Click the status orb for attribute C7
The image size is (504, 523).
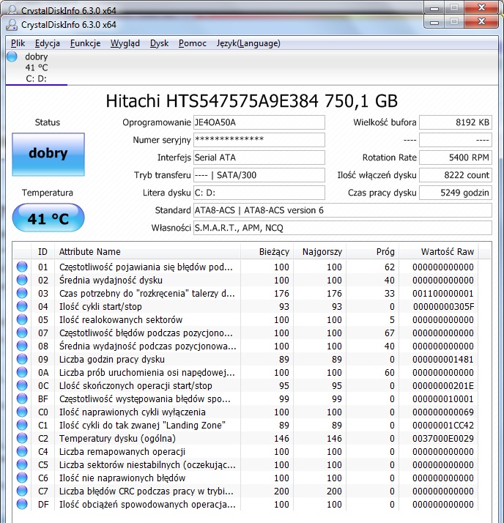coord(22,491)
